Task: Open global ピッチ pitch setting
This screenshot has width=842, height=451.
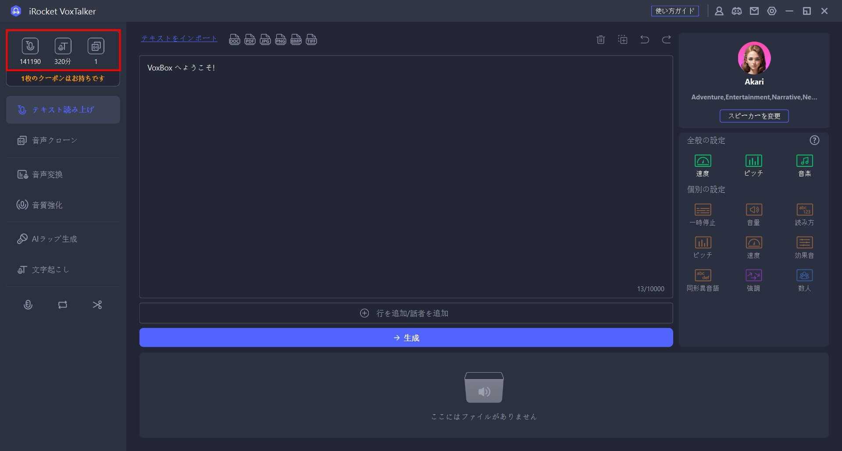Action: point(753,166)
